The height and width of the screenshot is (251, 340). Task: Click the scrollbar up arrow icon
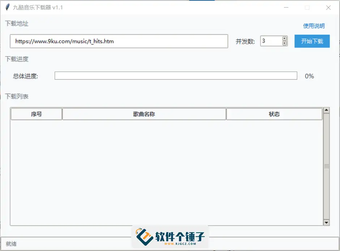tap(326, 110)
